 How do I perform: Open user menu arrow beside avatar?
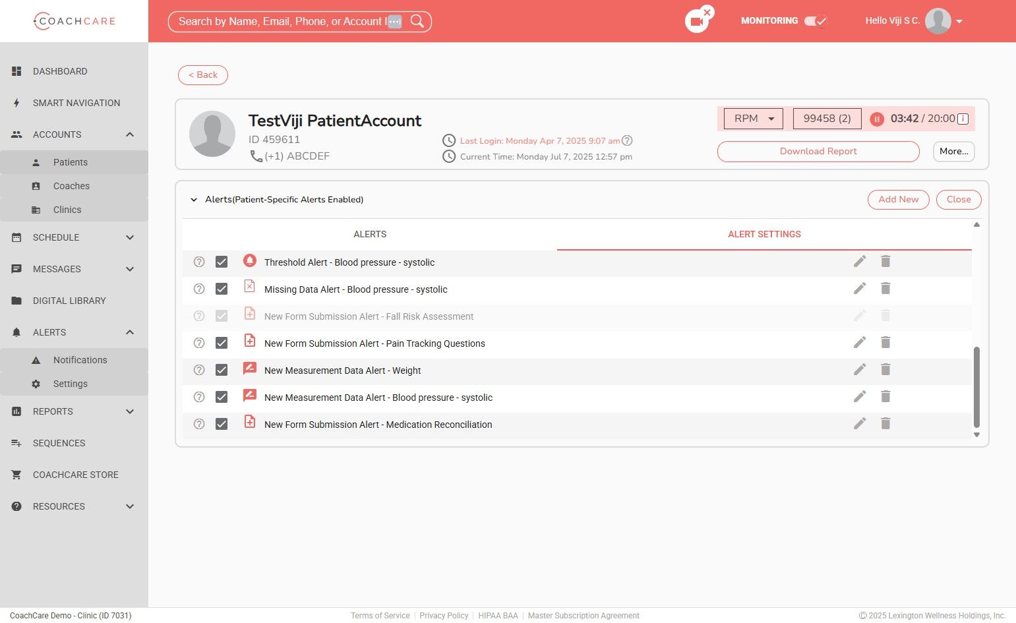coord(959,22)
